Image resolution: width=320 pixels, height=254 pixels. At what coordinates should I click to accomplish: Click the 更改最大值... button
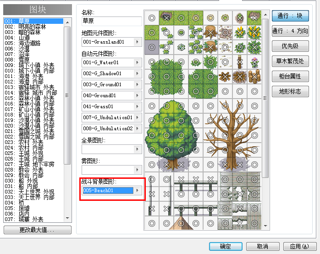[38, 230]
